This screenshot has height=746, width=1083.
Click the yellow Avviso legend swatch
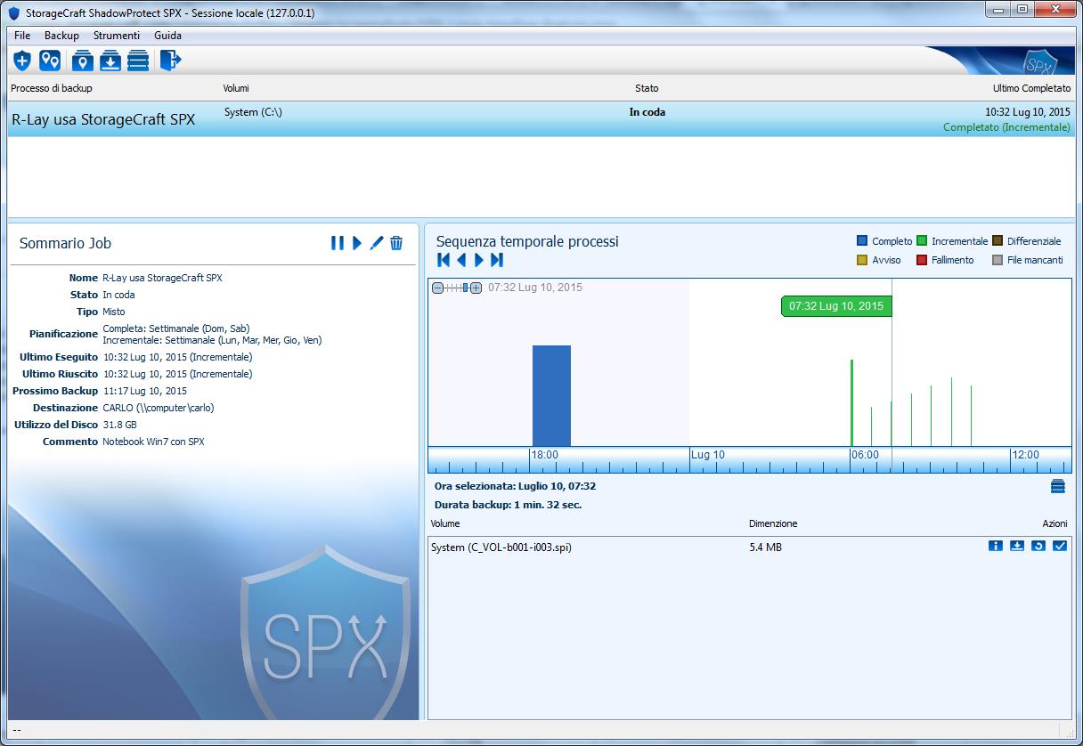(x=862, y=260)
